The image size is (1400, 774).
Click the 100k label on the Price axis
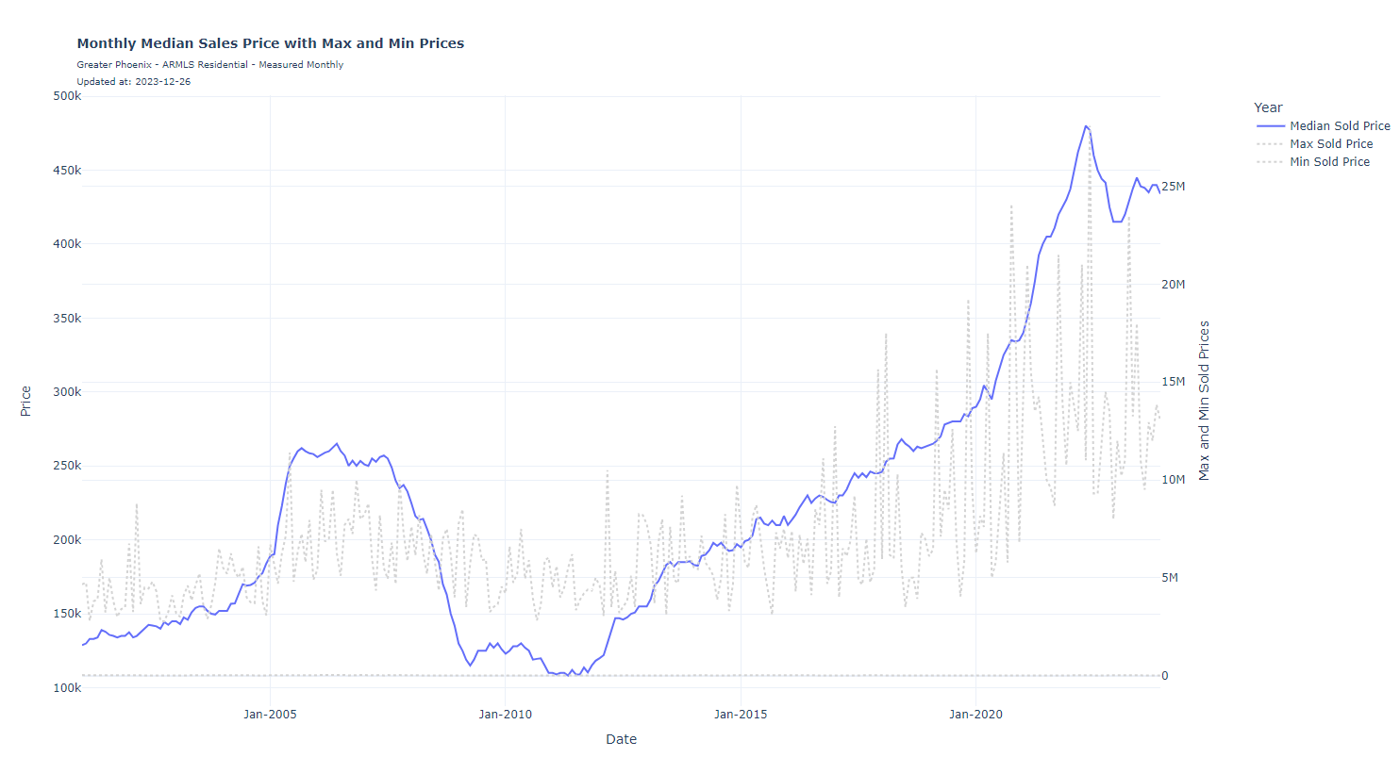tap(67, 688)
